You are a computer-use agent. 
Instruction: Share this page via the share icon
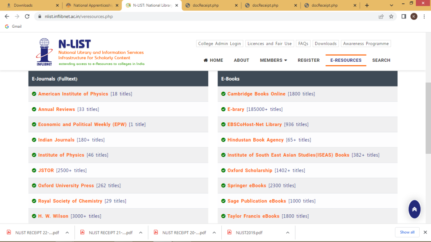coord(381,16)
